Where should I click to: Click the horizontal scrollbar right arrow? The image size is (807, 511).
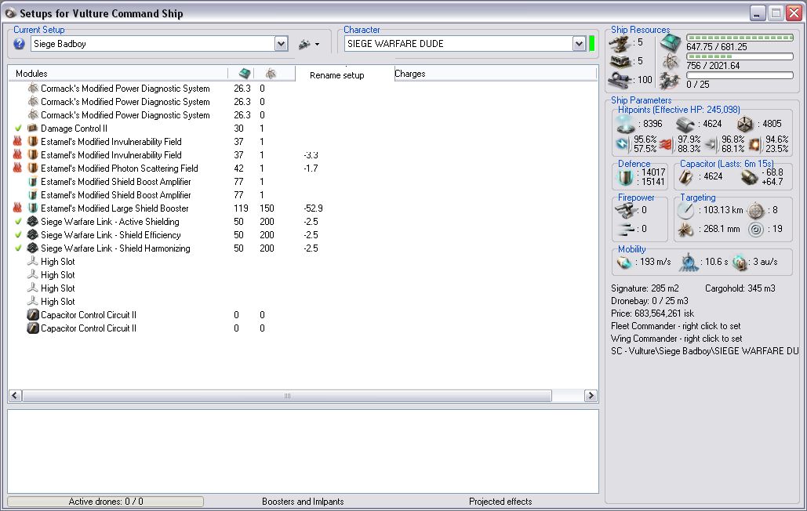(591, 395)
